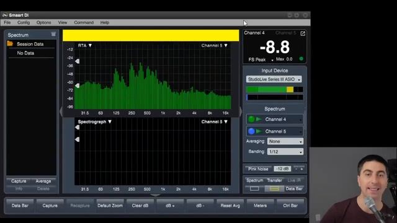This screenshot has height=223, width=397.
Task: Select the dimmed Channel 5 meter tab
Action: [x=285, y=33]
